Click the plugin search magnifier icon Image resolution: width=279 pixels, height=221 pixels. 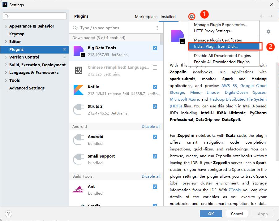tap(75, 28)
